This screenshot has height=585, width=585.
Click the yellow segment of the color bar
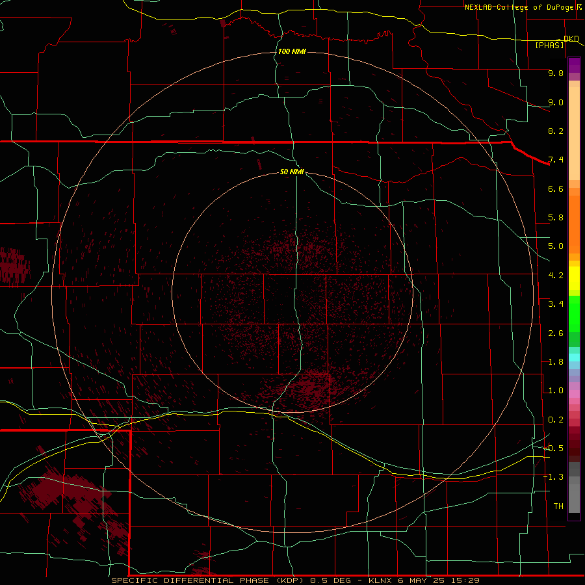pos(574,278)
